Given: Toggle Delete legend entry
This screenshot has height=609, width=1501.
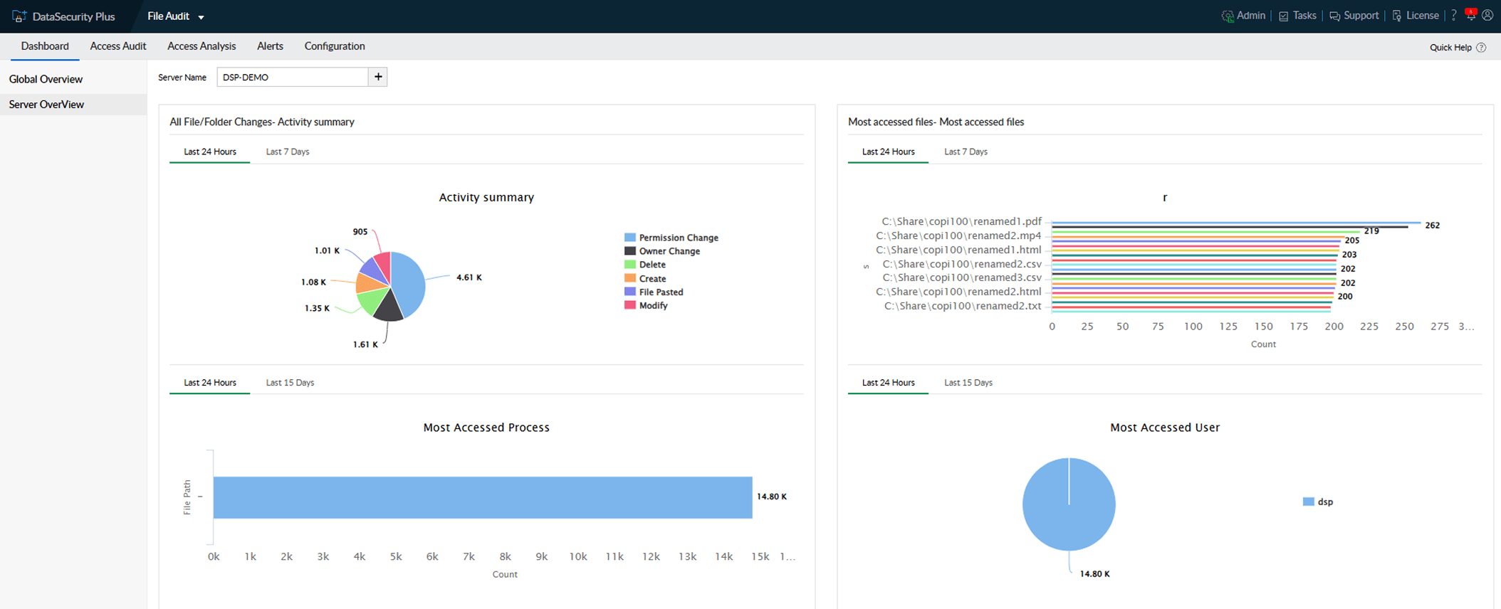Looking at the screenshot, I should point(645,265).
